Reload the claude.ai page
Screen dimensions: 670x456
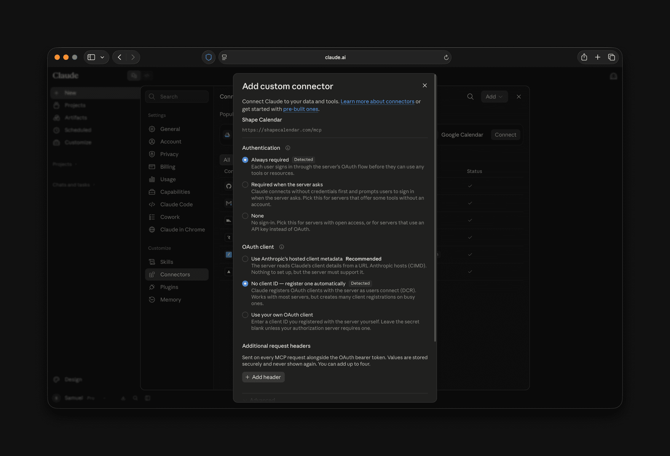[x=446, y=57]
